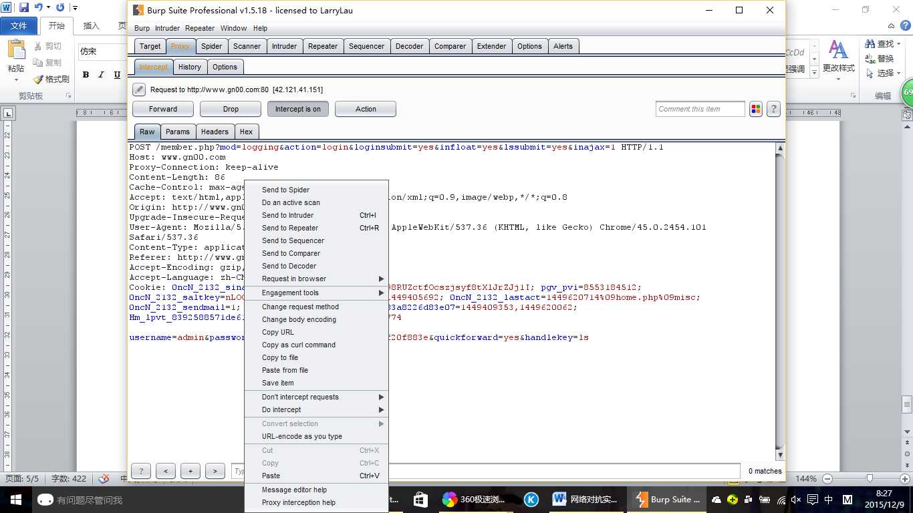The width and height of the screenshot is (913, 513).
Task: Click the Cut scissors icon in Word ribbon
Action: point(37,46)
